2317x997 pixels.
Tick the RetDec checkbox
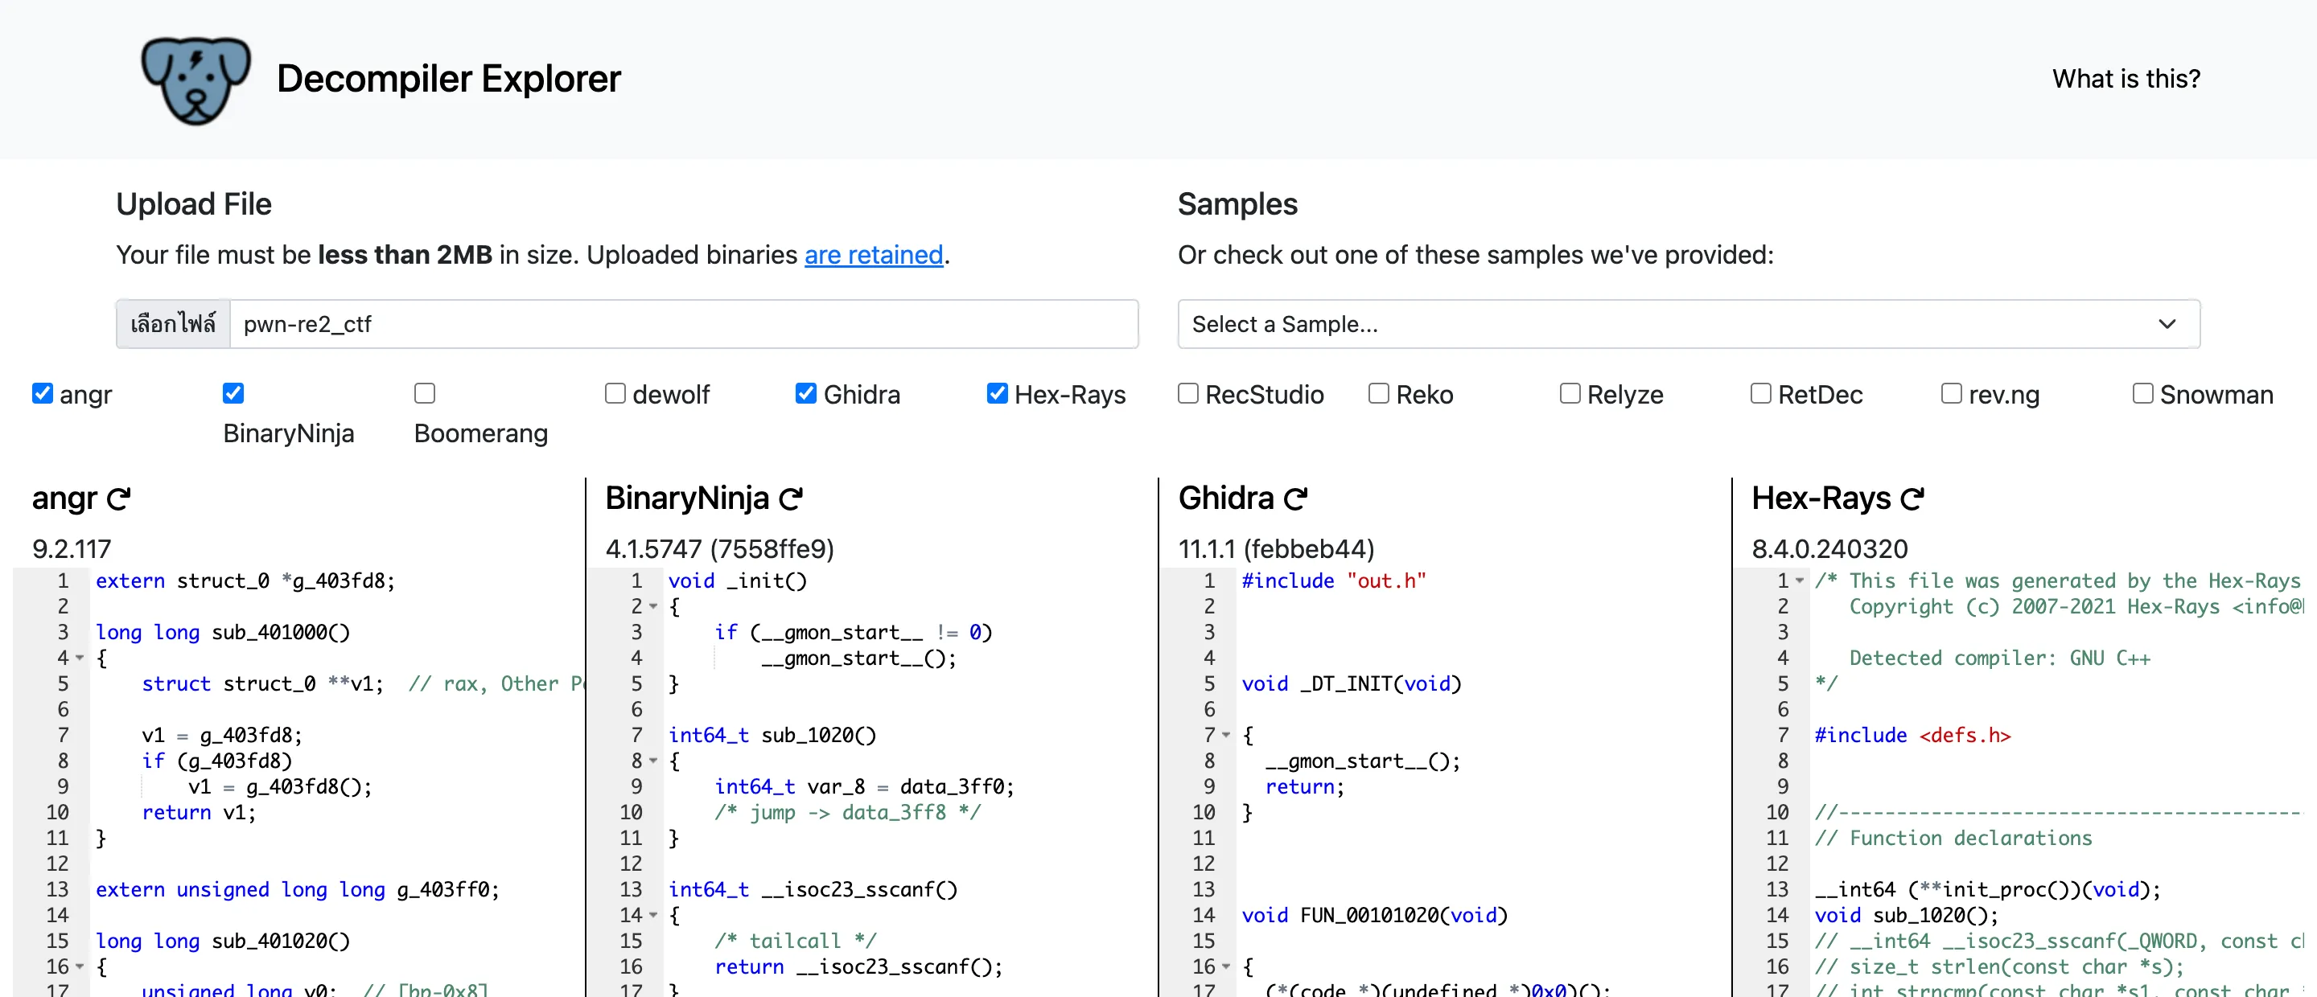click(1760, 394)
